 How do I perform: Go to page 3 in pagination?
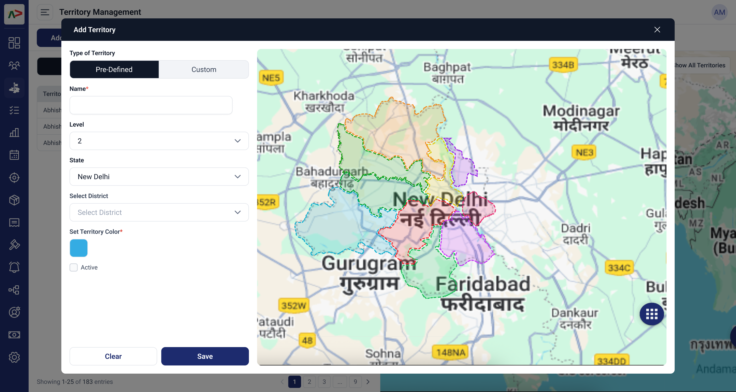tap(324, 382)
